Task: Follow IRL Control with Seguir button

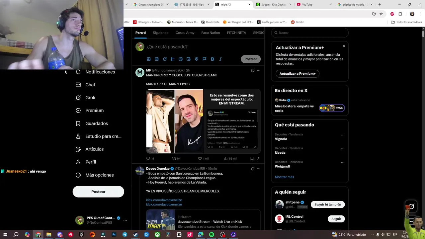Action: coord(336,219)
